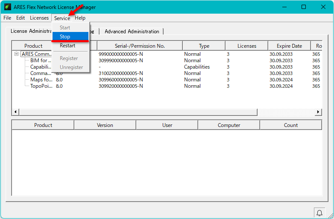
Task: Click the greyed Register menu entry
Action: (70, 58)
